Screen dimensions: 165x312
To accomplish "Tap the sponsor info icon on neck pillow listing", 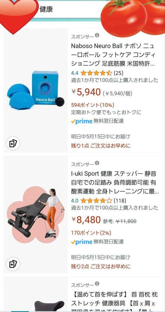I will coord(97,284).
